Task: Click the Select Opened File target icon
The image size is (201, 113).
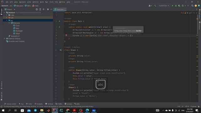Action: tap(37, 9)
